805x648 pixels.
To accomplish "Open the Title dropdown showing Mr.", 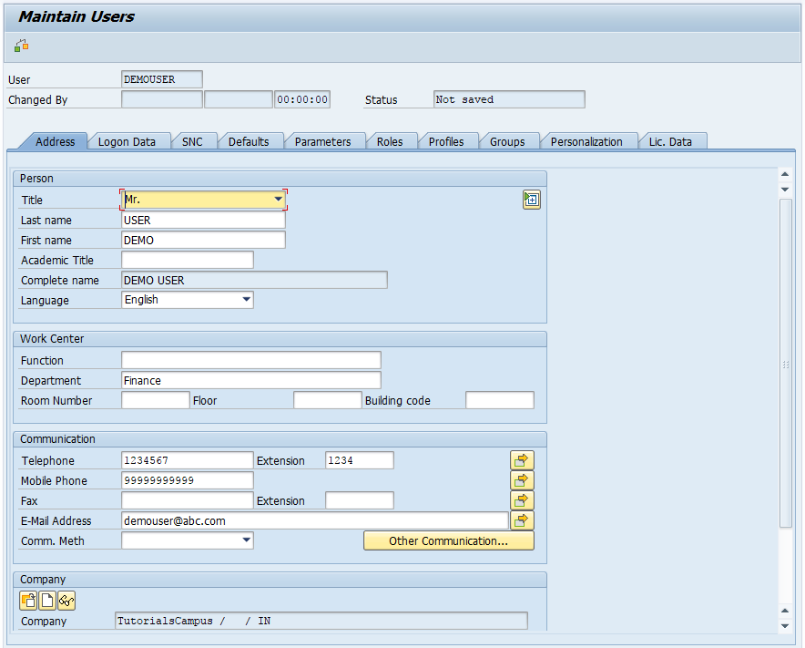I will (x=278, y=200).
